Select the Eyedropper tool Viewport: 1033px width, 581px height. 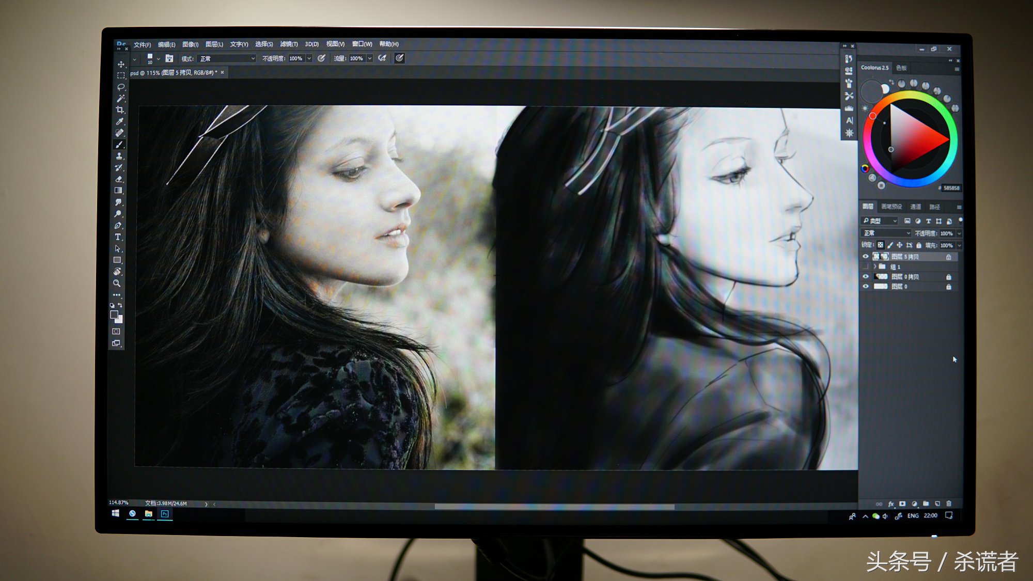[120, 121]
